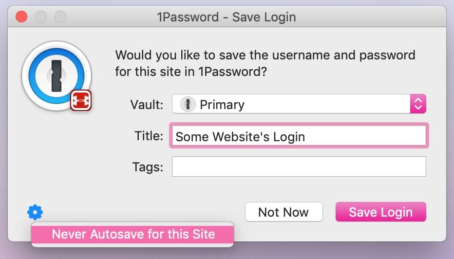Screen dimensions: 454x259
Task: Click the gray zoom window button
Action: pos(60,17)
